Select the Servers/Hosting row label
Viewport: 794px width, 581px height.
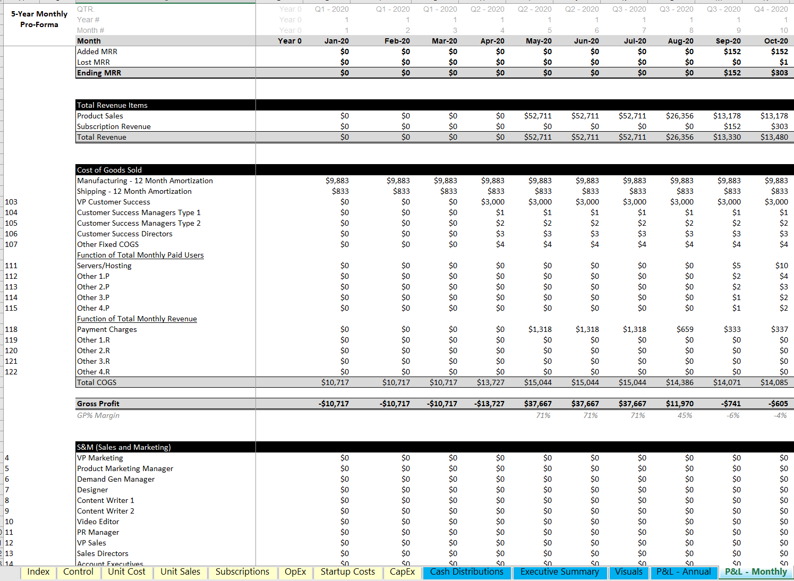pyautogui.click(x=104, y=266)
